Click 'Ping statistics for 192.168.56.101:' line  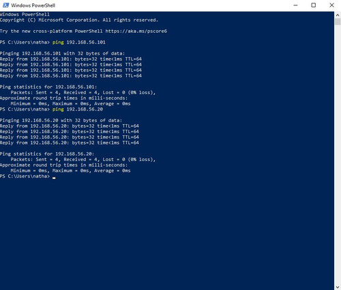[x=48, y=87]
